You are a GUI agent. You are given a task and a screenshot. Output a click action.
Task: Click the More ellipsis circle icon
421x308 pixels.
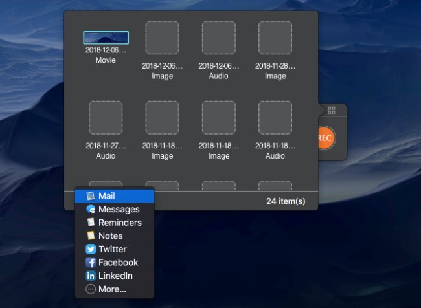pyautogui.click(x=91, y=289)
